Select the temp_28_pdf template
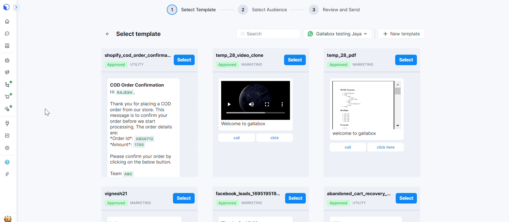The width and height of the screenshot is (509, 222). click(x=406, y=60)
